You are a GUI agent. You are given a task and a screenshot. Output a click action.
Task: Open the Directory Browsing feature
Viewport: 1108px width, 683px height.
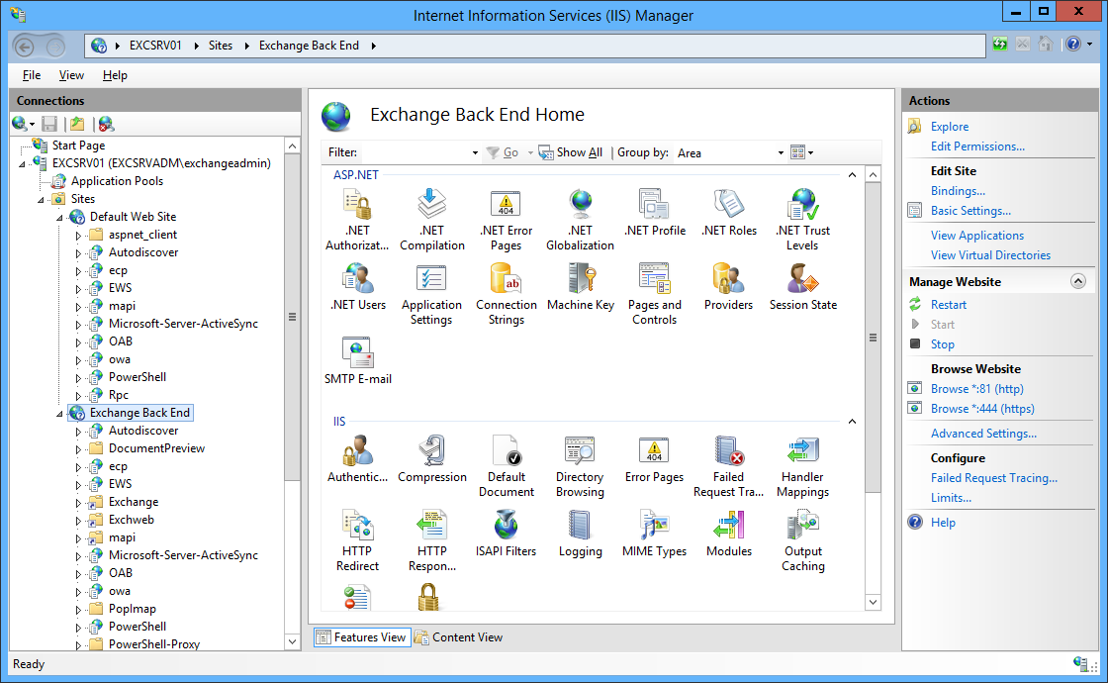point(580,466)
